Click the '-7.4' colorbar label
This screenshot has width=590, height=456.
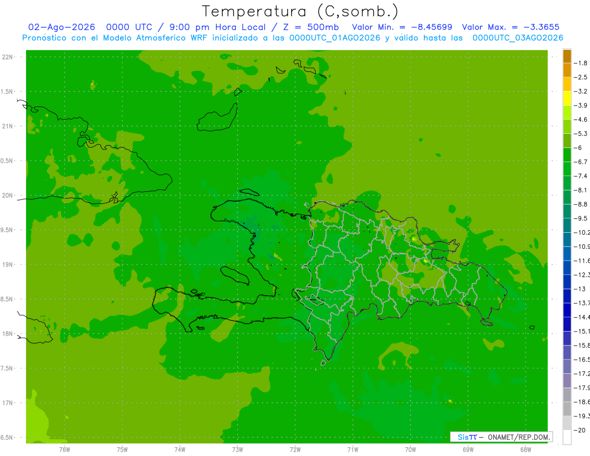tap(582, 176)
